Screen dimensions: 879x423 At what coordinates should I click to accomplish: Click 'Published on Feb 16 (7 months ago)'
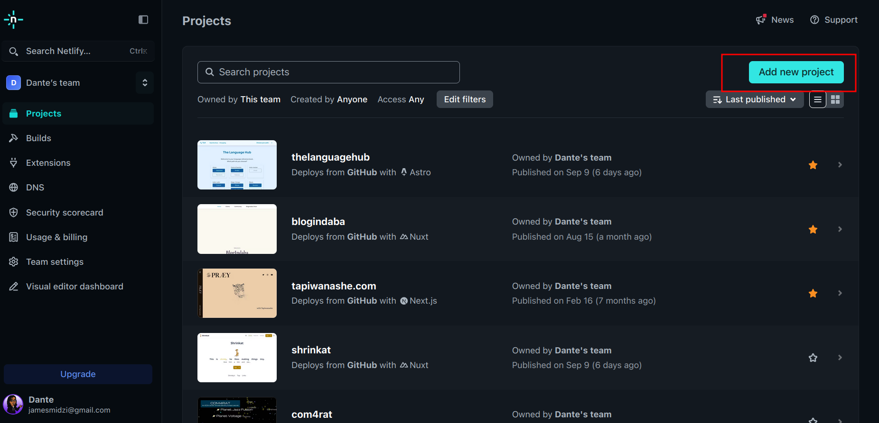tap(584, 301)
